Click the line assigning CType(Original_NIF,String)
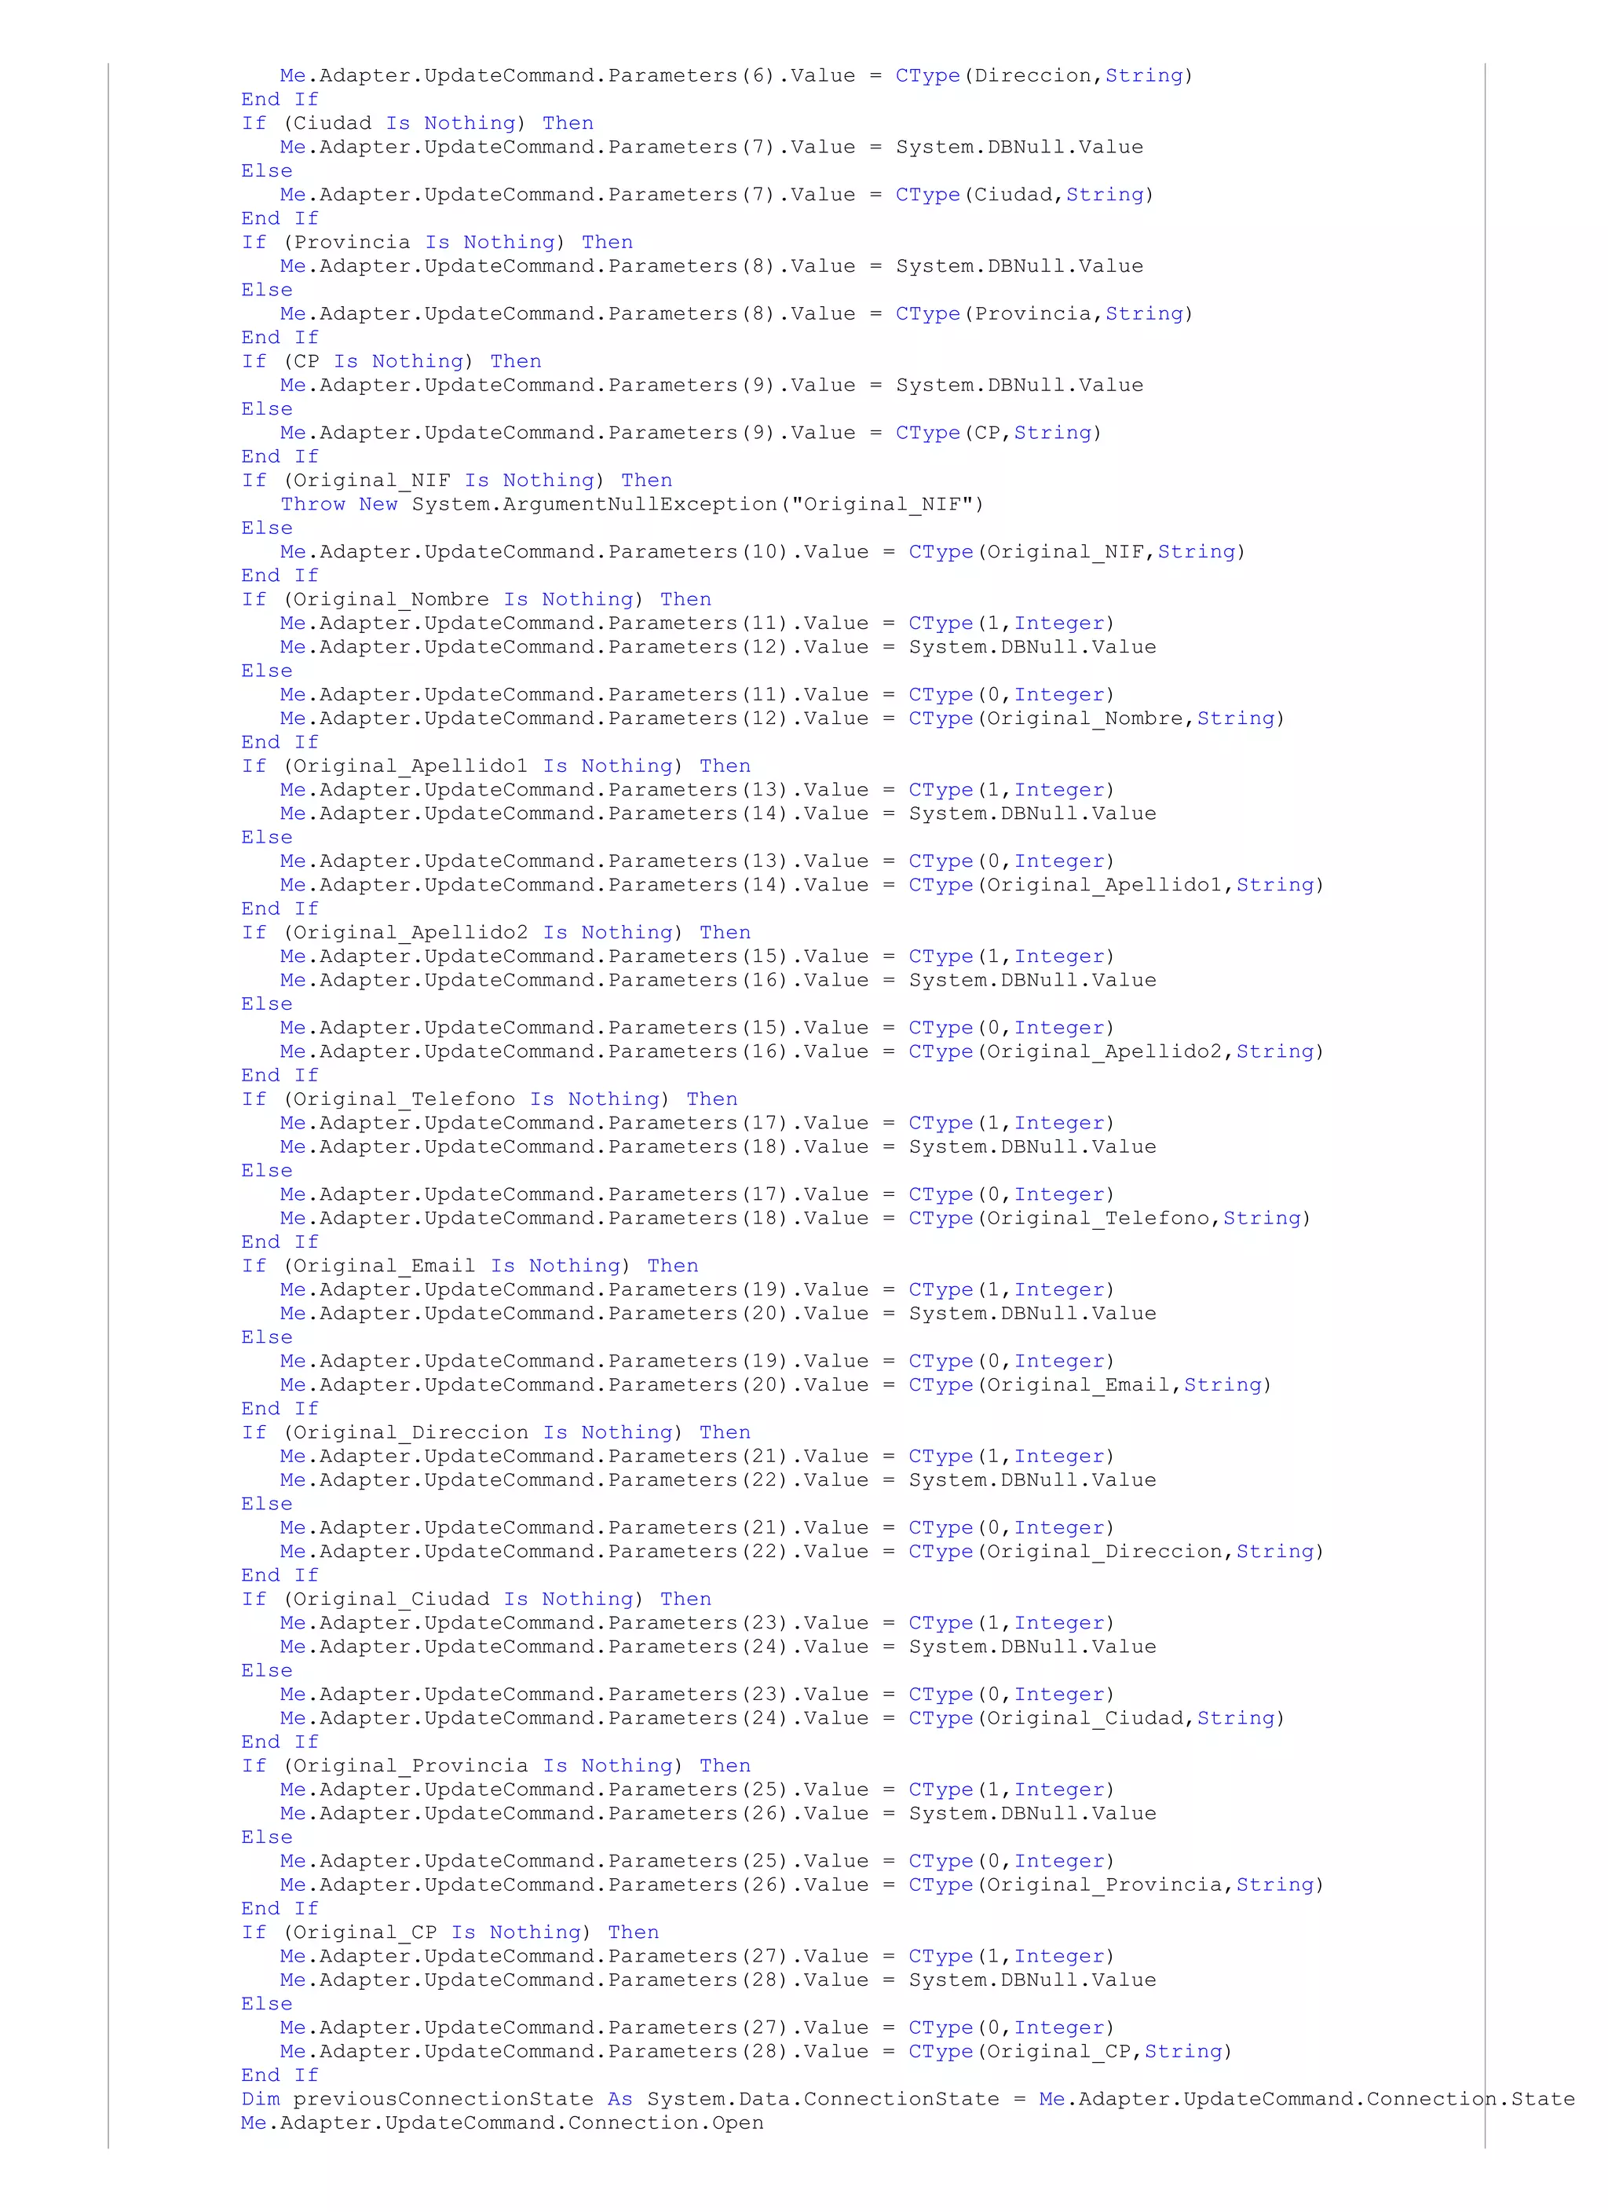1608x2212 pixels. coord(762,552)
